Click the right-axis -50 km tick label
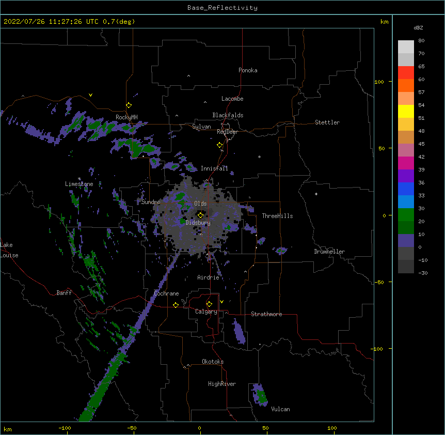 point(379,282)
